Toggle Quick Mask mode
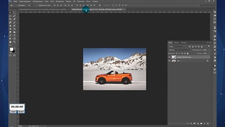 tap(10, 55)
